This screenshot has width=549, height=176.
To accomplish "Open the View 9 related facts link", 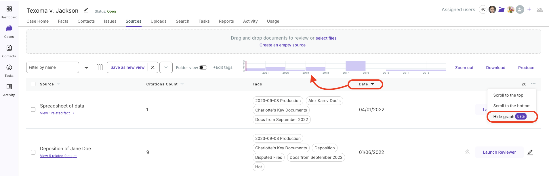I will (58, 156).
